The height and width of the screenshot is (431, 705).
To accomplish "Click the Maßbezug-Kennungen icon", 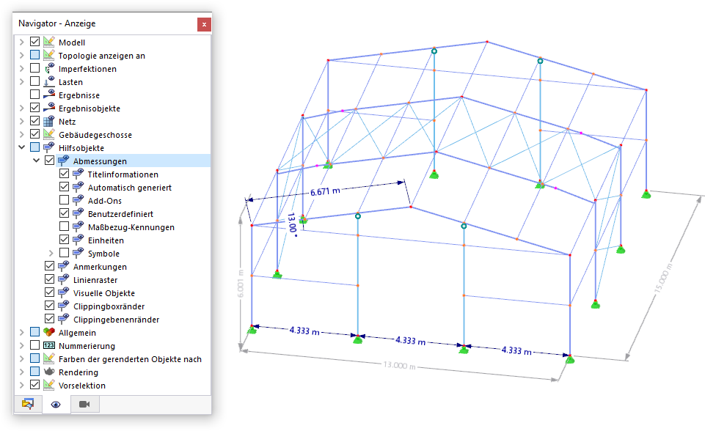I will coord(78,226).
